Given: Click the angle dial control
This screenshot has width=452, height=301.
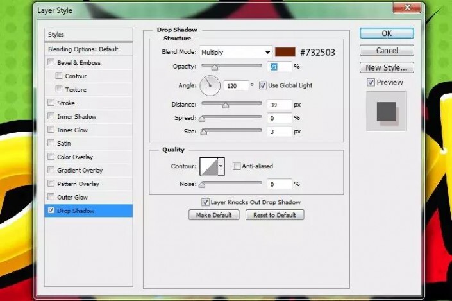Looking at the screenshot, I should pos(210,85).
